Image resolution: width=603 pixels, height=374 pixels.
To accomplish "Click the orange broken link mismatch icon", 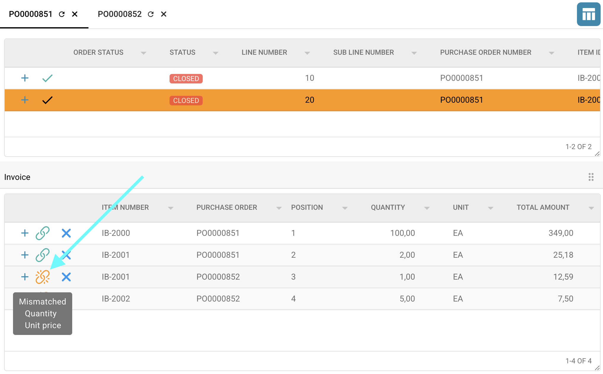I will coord(43,277).
